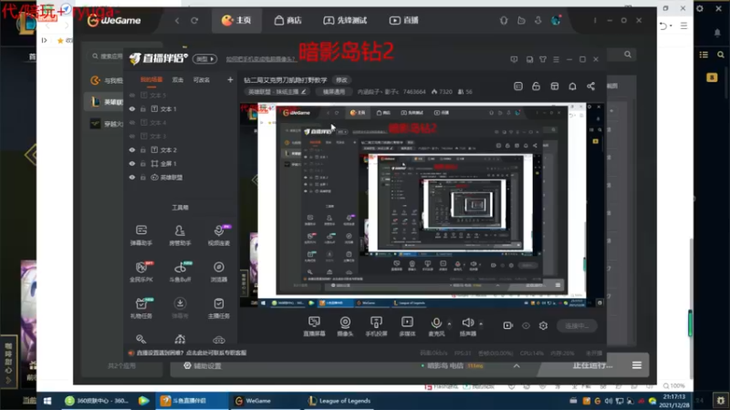Switch to the 我的场景 scene tab

[x=151, y=80]
